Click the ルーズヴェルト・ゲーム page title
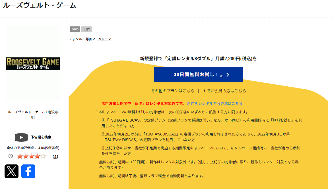 [x=40, y=5]
